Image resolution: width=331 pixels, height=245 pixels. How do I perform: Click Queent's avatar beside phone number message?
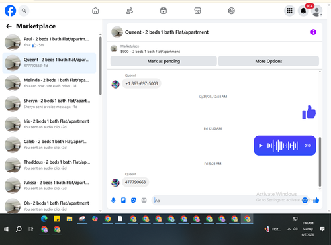(115, 84)
